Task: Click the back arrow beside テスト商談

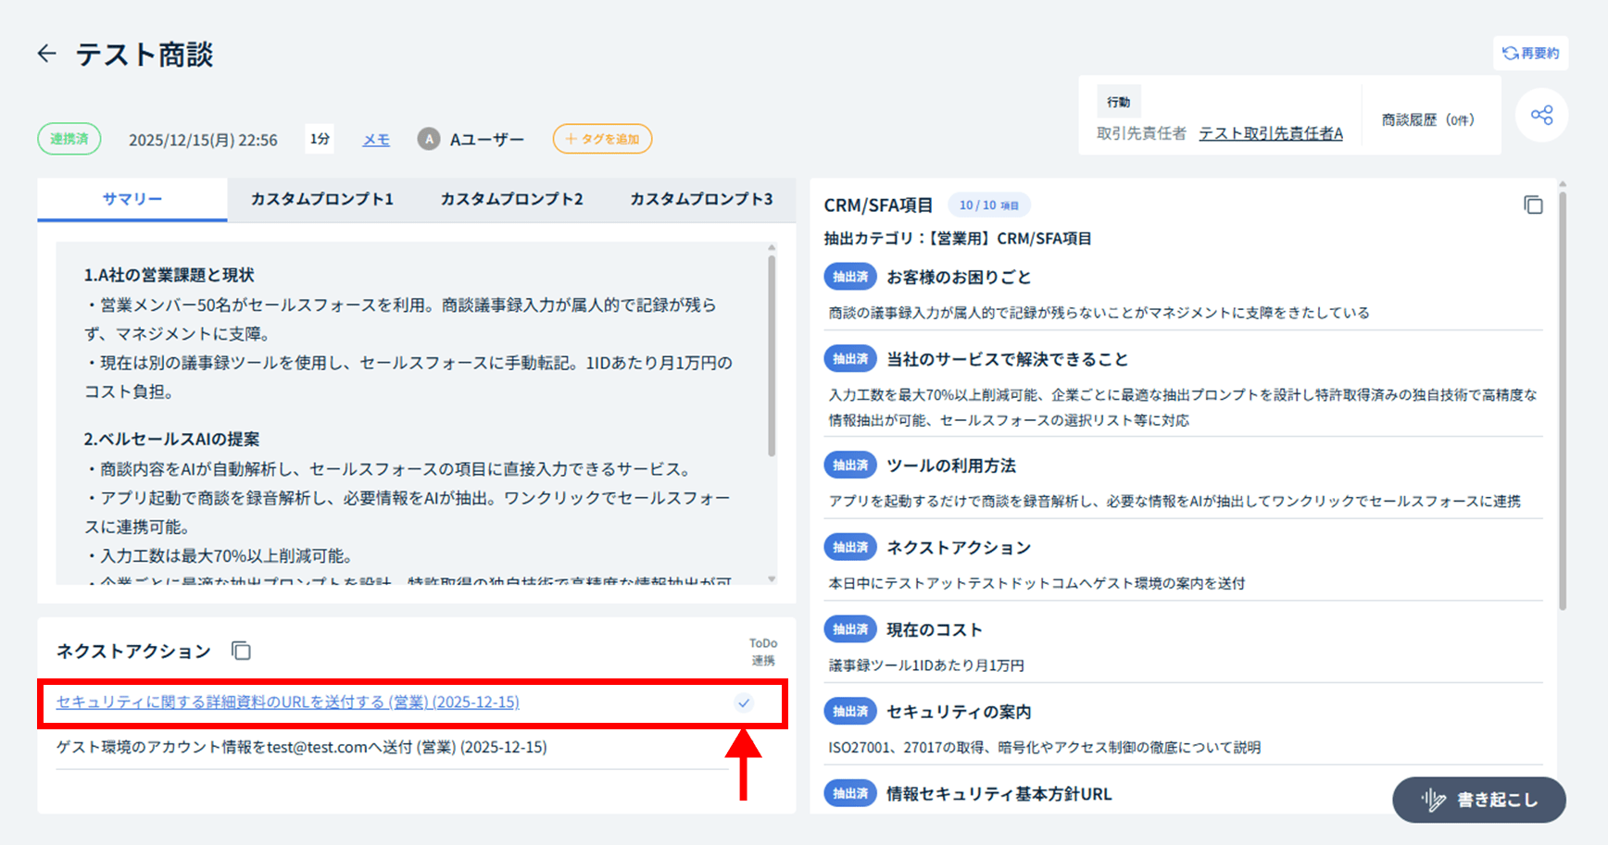Action: coord(46,54)
